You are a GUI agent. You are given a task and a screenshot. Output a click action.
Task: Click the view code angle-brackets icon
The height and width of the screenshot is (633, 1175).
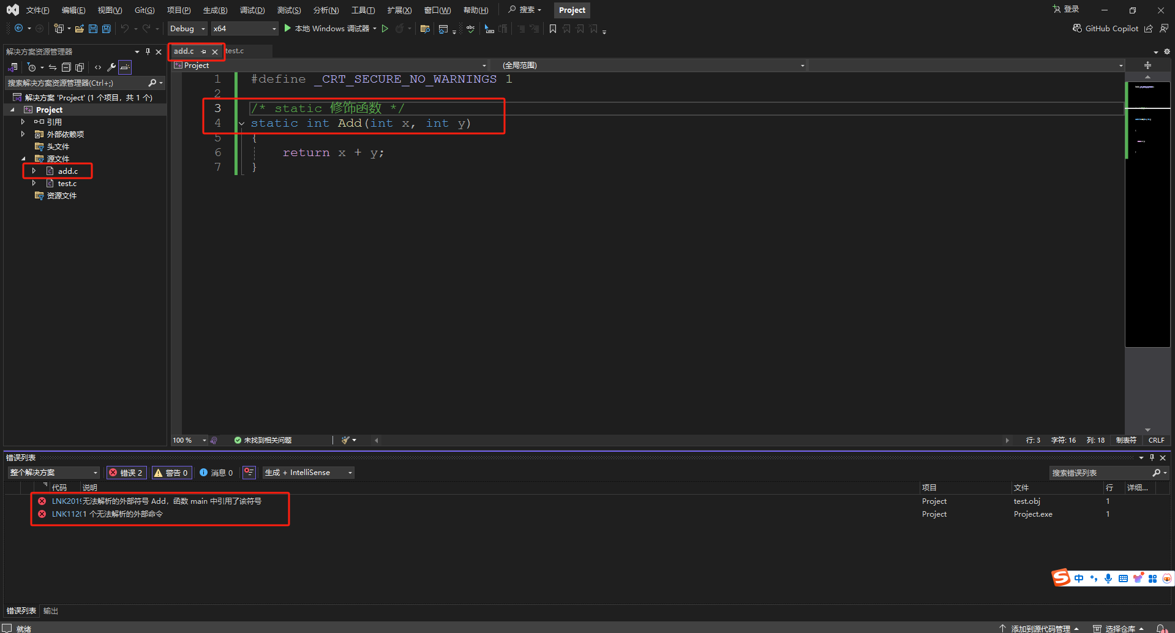point(98,67)
